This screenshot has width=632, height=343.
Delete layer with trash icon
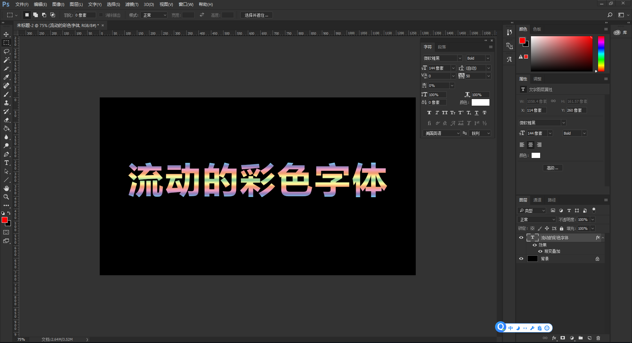598,338
